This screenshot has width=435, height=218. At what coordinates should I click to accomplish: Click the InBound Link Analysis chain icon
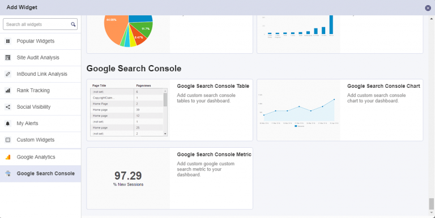8,74
